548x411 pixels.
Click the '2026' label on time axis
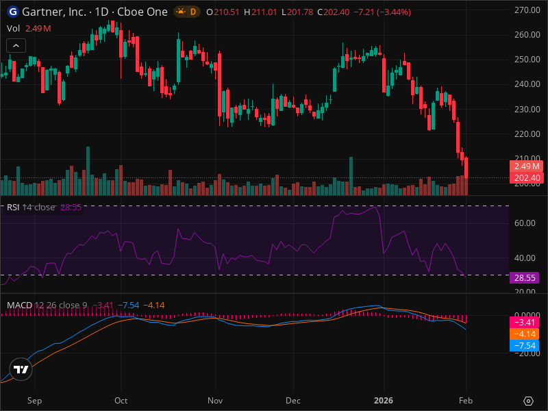coord(384,401)
